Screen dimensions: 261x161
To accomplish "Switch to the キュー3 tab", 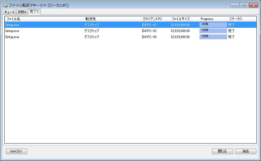I will 9,12.
